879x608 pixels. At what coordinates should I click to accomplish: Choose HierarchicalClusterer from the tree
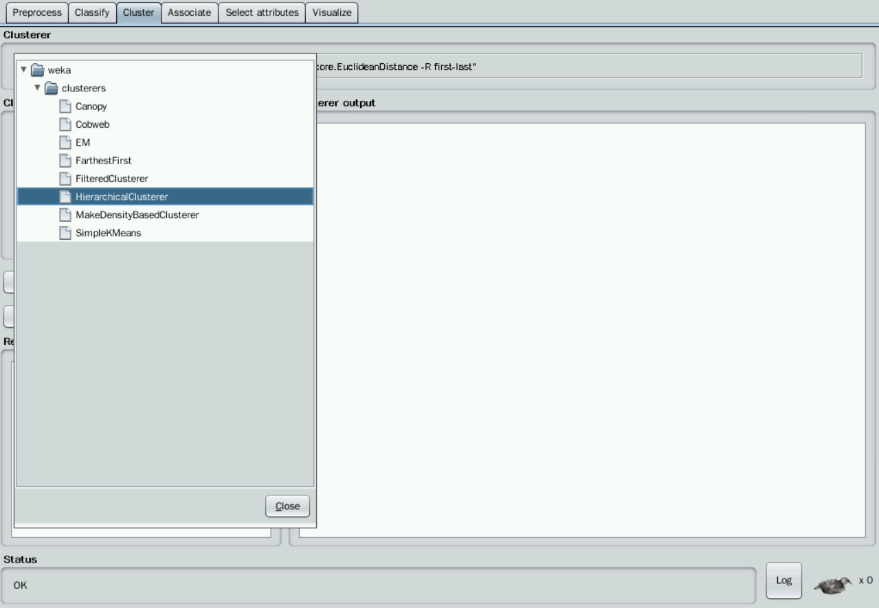click(x=121, y=197)
